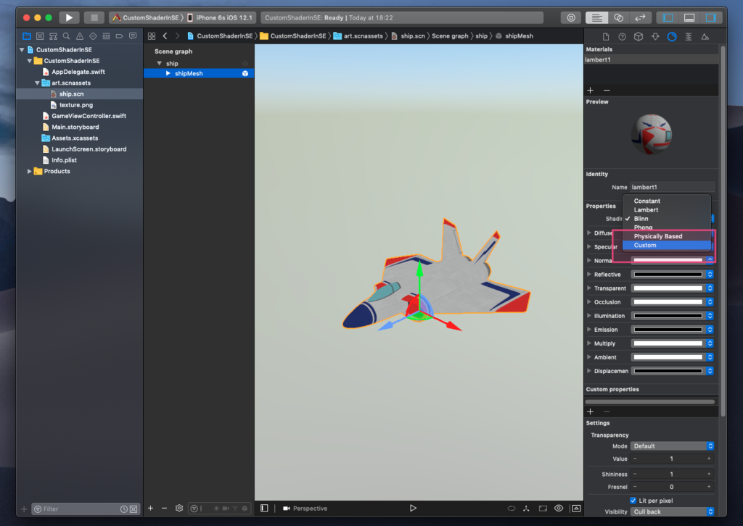Show the Attributes inspector
The height and width of the screenshot is (526, 743).
[655, 36]
